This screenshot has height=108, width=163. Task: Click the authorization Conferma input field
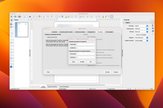tap(86, 57)
